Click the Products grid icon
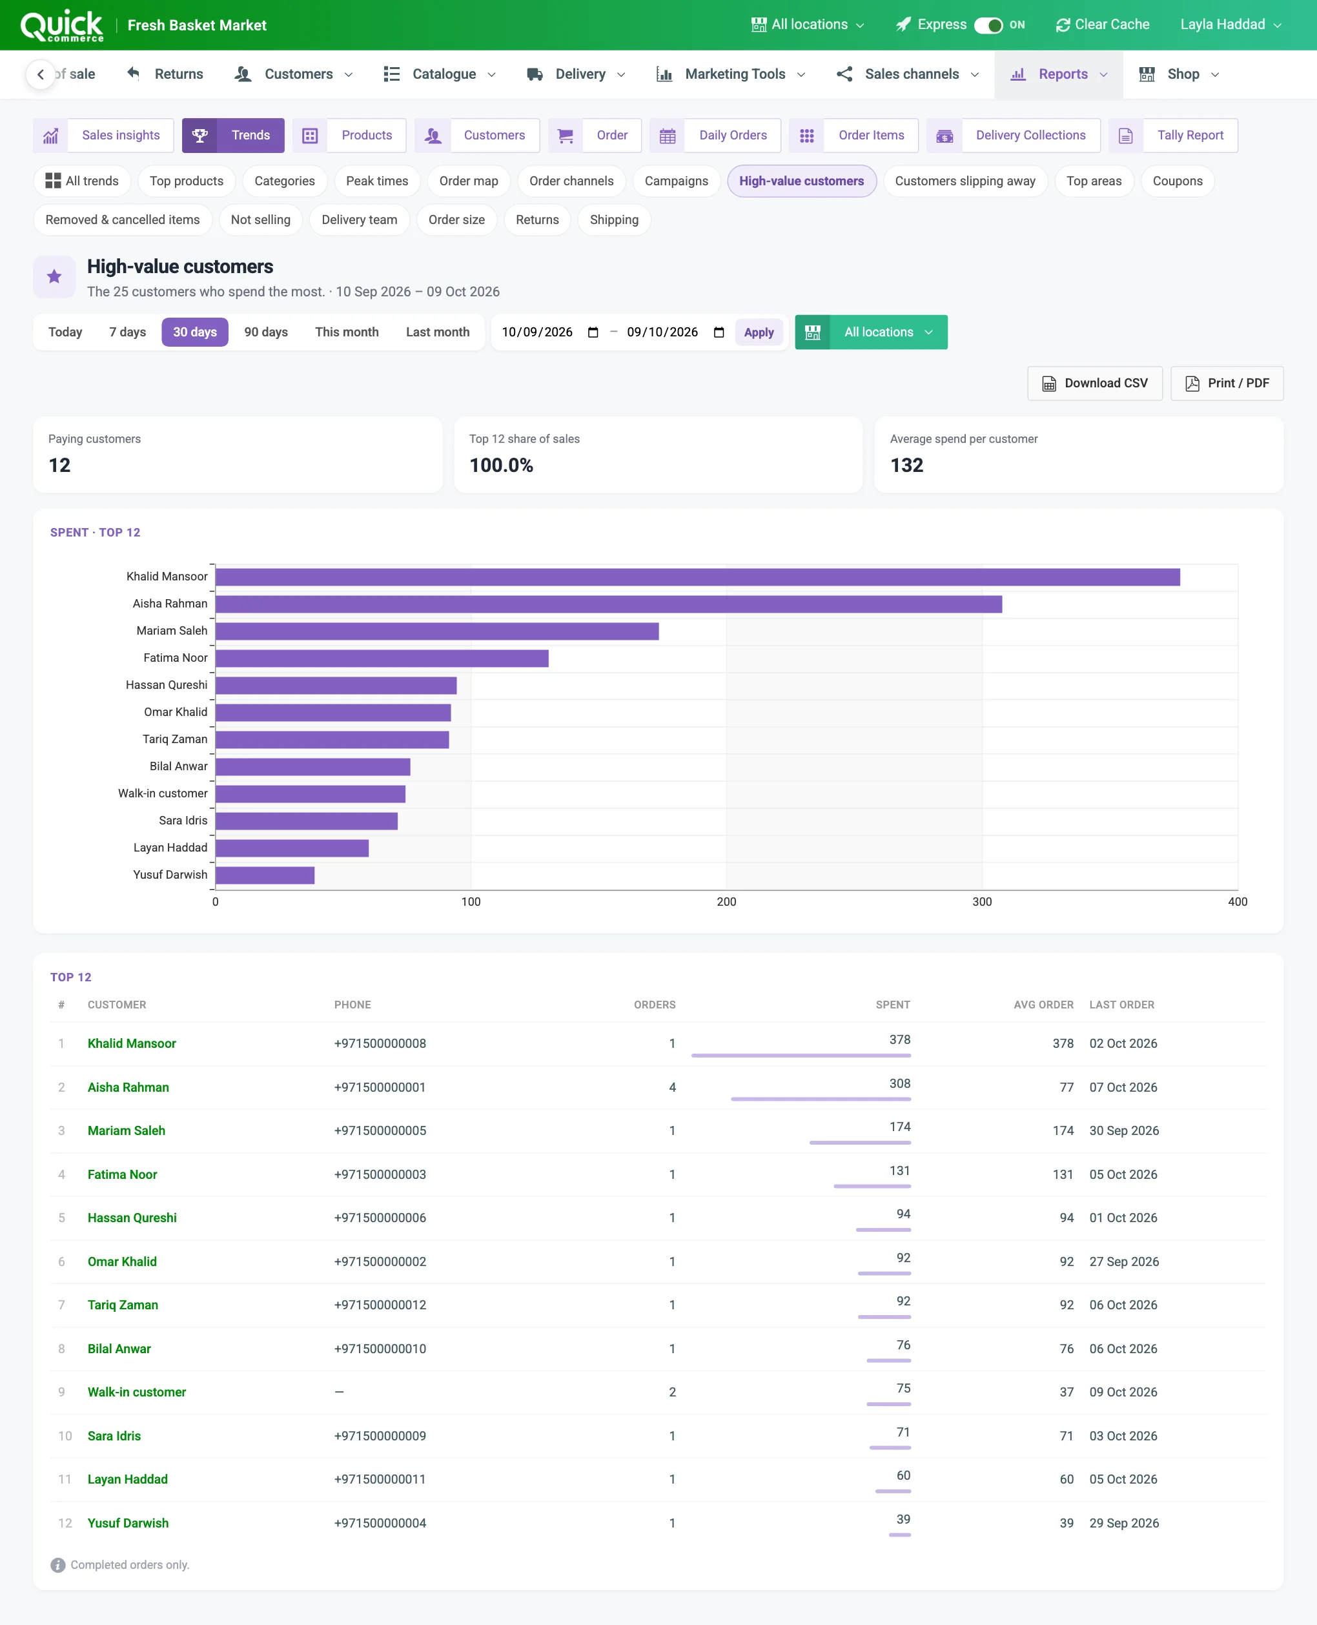 [x=309, y=135]
